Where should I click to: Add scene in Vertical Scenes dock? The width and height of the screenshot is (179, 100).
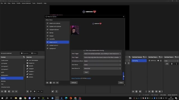click(x=133, y=91)
